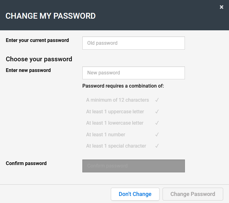Click checkmark beside at least 1 number

(157, 135)
